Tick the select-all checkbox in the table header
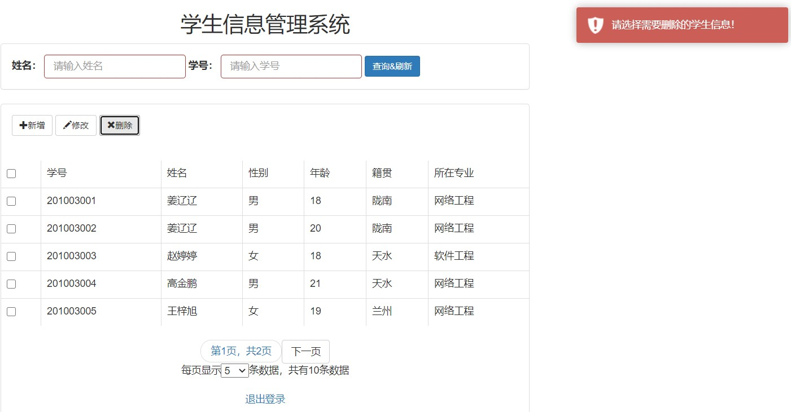Image resolution: width=791 pixels, height=412 pixels. click(x=11, y=174)
